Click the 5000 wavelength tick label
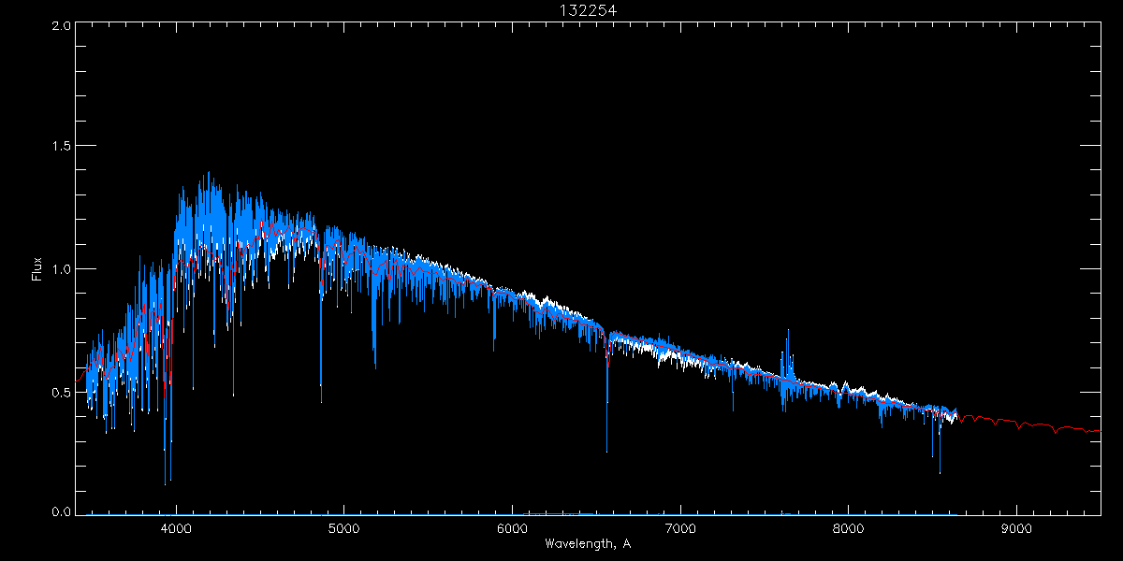This screenshot has height=561, width=1123. [x=343, y=527]
